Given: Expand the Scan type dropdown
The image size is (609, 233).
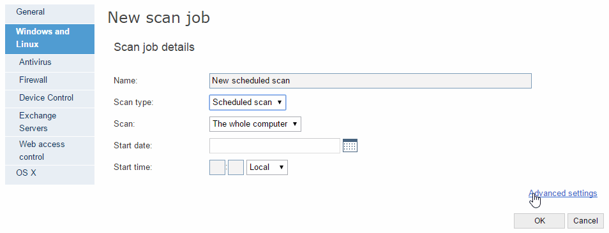Looking at the screenshot, I should pos(248,102).
